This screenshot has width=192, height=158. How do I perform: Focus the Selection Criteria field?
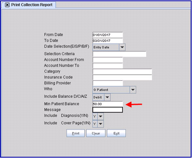click(x=119, y=54)
